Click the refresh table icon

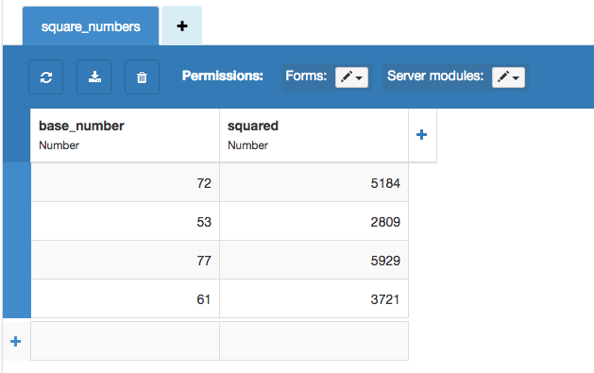[x=46, y=76]
